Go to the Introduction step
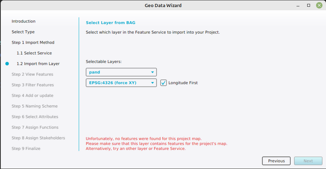Image resolution: width=326 pixels, height=169 pixels. pos(23,21)
